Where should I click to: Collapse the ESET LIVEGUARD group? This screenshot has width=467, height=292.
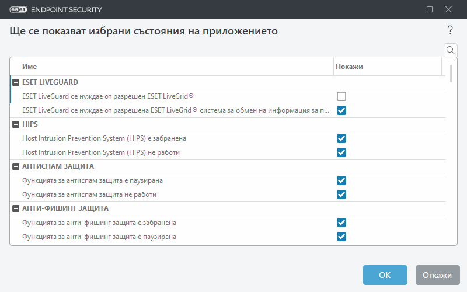coord(16,82)
